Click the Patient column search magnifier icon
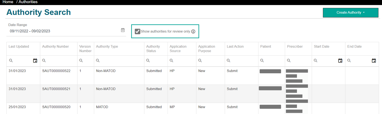The image size is (382, 114). (262, 61)
